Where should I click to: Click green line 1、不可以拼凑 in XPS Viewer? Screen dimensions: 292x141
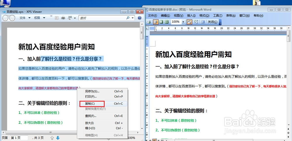point(39,113)
